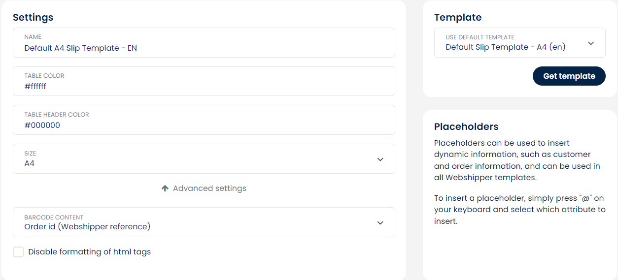Click the '#000000' header color value

(42, 125)
